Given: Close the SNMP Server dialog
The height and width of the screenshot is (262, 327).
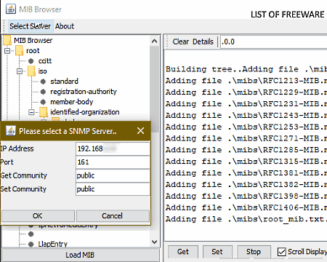Looking at the screenshot, I should tap(140, 131).
